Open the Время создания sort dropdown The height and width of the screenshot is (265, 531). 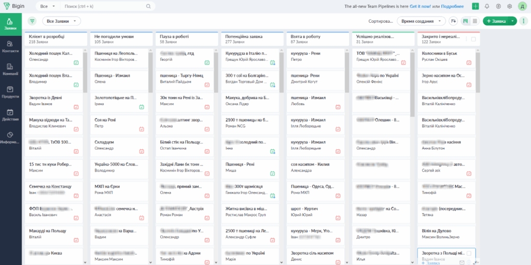click(x=421, y=21)
